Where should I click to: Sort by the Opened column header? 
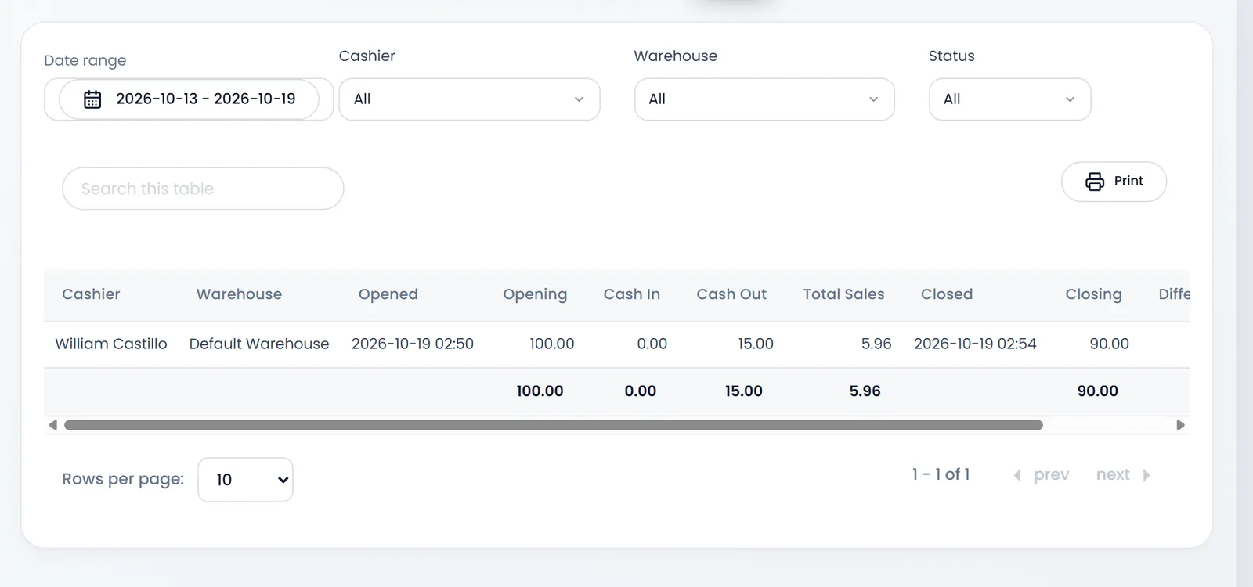[x=388, y=294]
